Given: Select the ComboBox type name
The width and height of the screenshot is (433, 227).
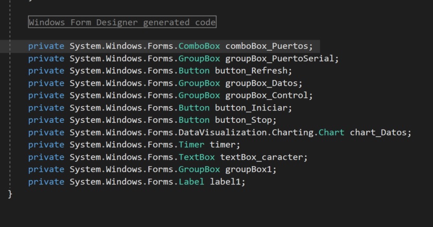Looking at the screenshot, I should pos(199,46).
